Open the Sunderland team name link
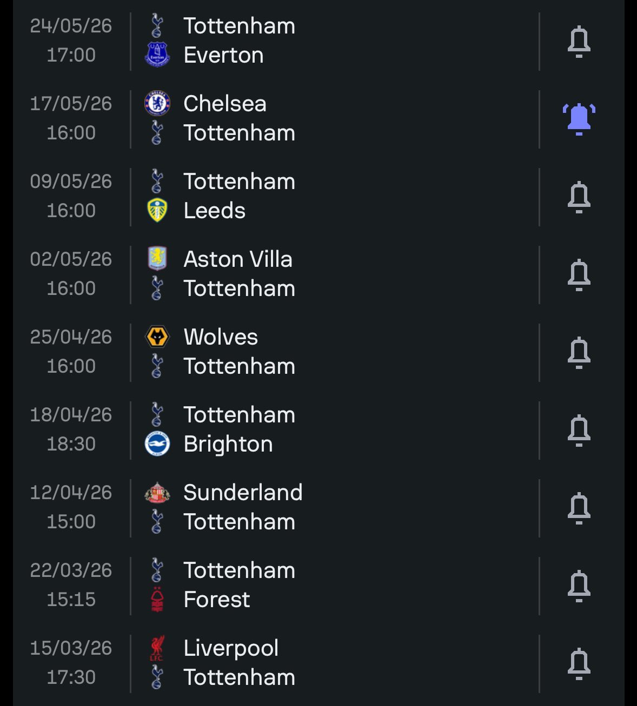Screen dimensions: 637x706 point(243,493)
